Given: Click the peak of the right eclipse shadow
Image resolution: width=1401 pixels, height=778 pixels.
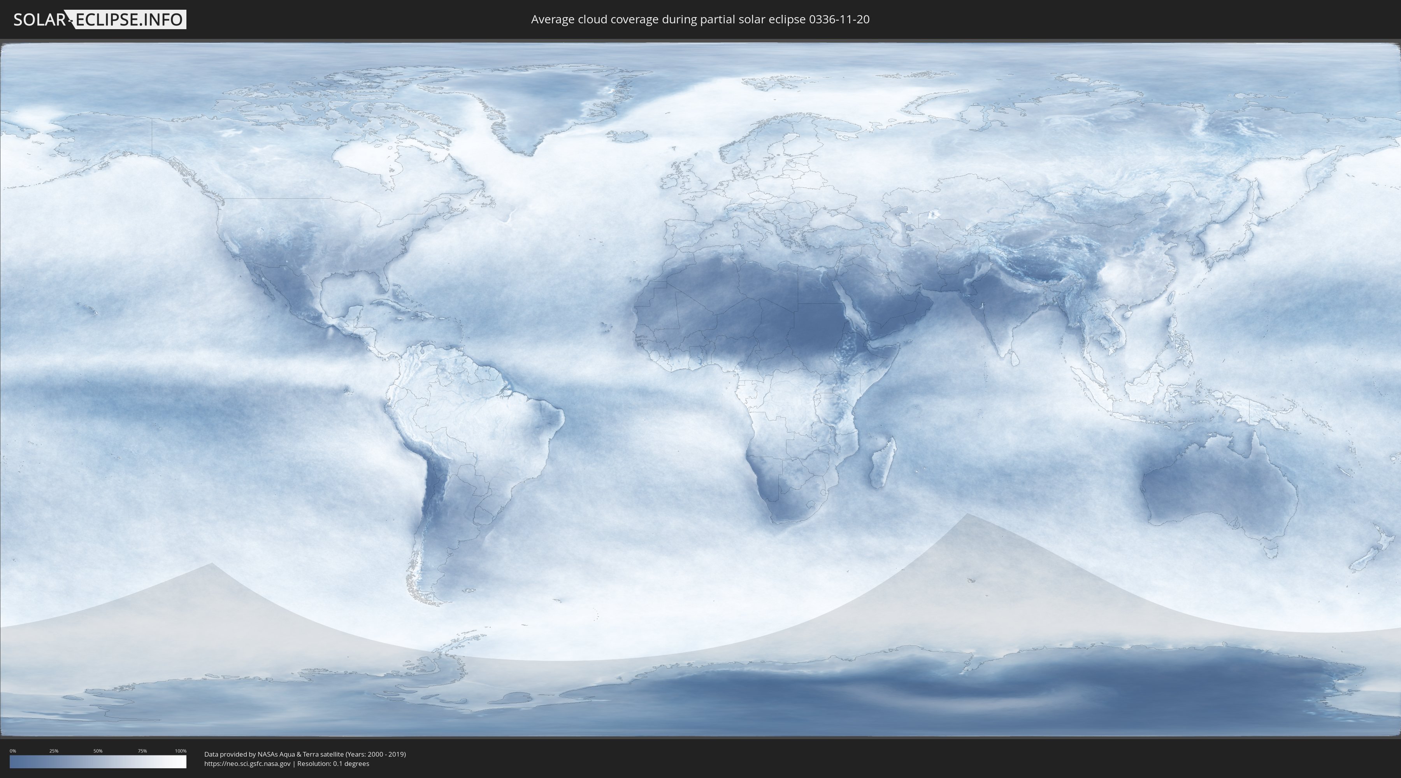Looking at the screenshot, I should [967, 515].
